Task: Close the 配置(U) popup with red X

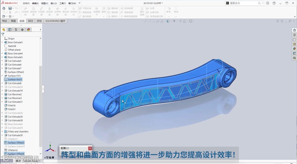Action: coord(90,148)
